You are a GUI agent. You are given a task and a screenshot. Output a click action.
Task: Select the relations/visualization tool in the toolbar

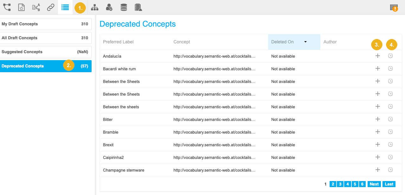pyautogui.click(x=7, y=7)
